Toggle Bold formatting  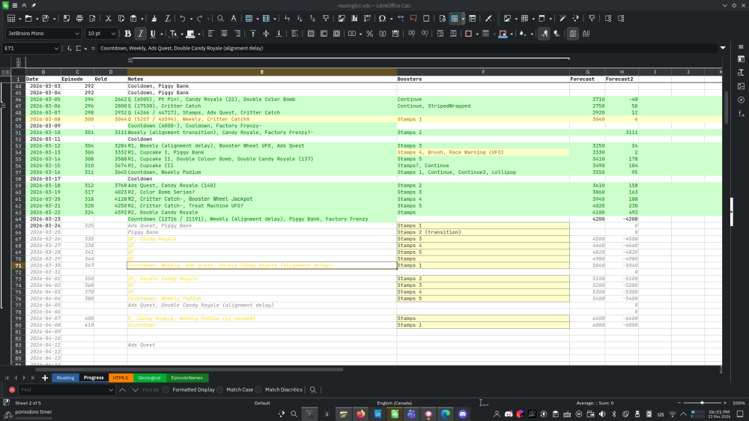(x=127, y=34)
